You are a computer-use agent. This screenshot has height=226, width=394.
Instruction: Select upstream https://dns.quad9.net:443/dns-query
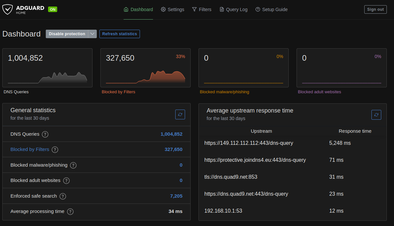246,194
